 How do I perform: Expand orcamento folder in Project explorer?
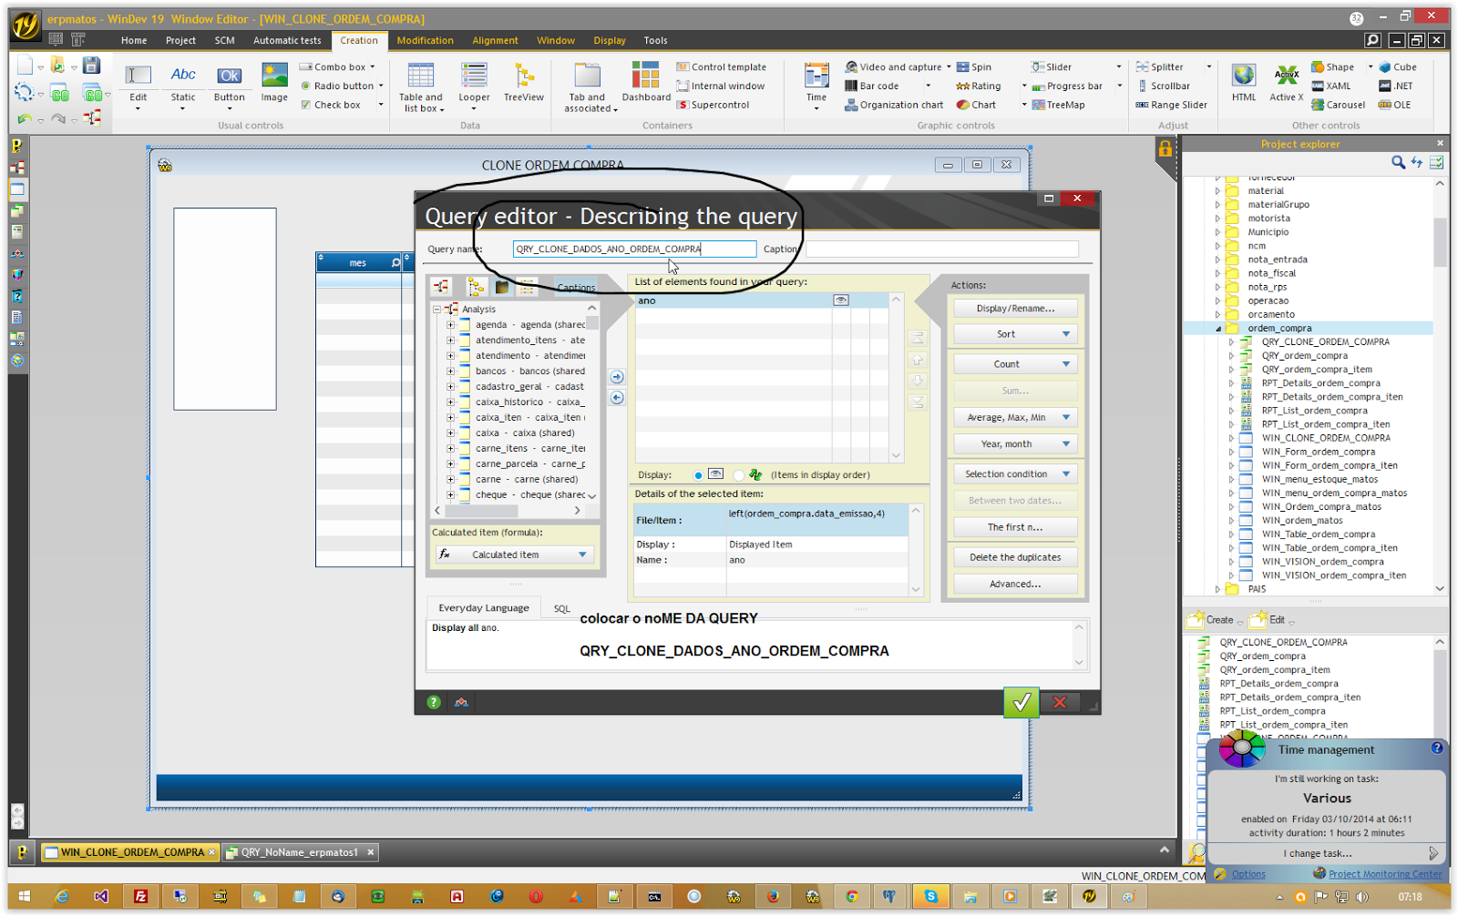point(1218,315)
